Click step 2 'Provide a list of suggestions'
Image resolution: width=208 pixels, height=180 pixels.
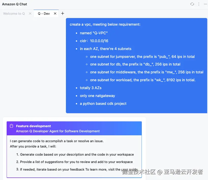76,162
